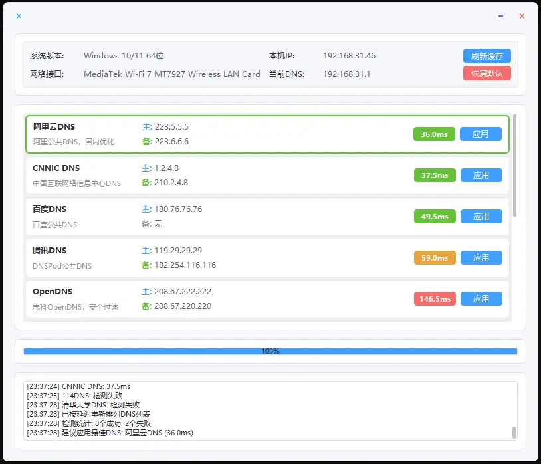Click the log panel scrollbar thumb
Image resolution: width=541 pixels, height=464 pixels.
pyautogui.click(x=514, y=433)
